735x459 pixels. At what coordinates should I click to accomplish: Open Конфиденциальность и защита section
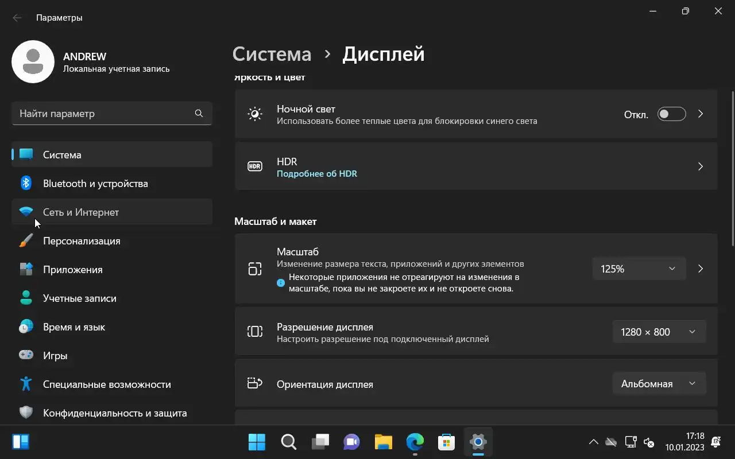(112, 413)
